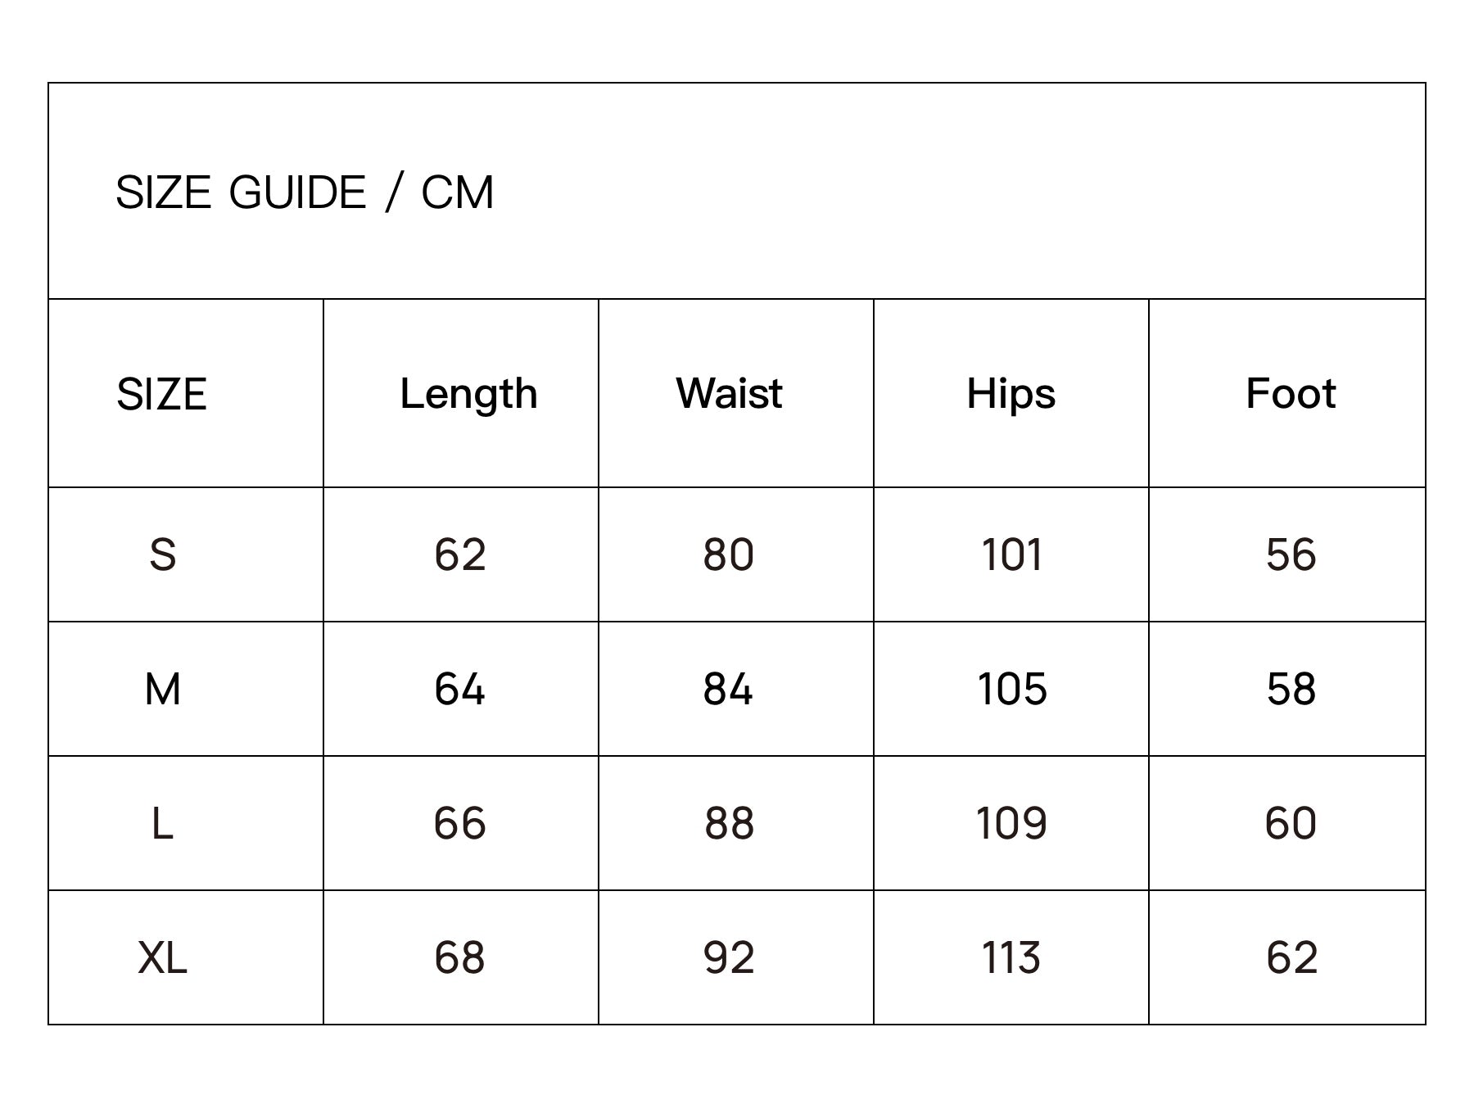Select the Hips value 113

[1011, 957]
